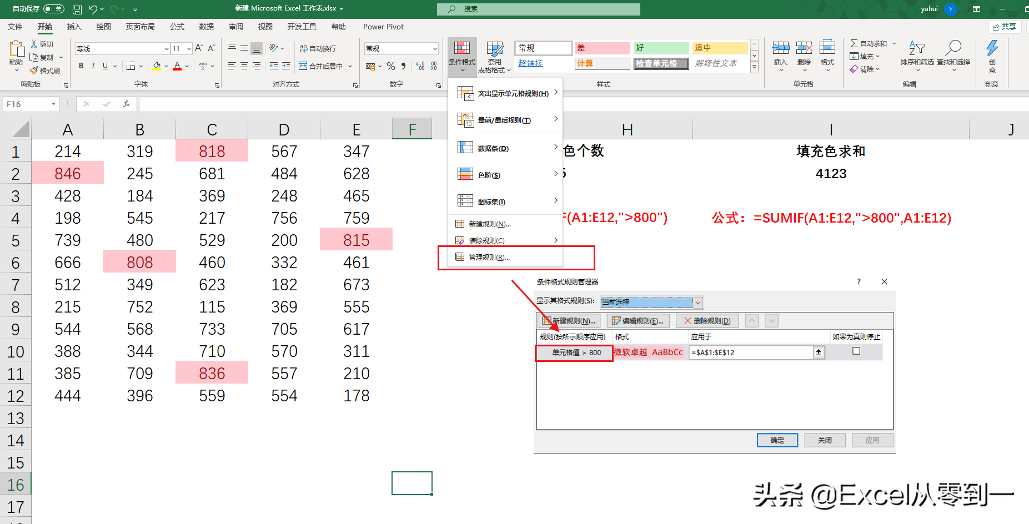Click the Close button in dialog
This screenshot has width=1029, height=524.
pyautogui.click(x=825, y=440)
